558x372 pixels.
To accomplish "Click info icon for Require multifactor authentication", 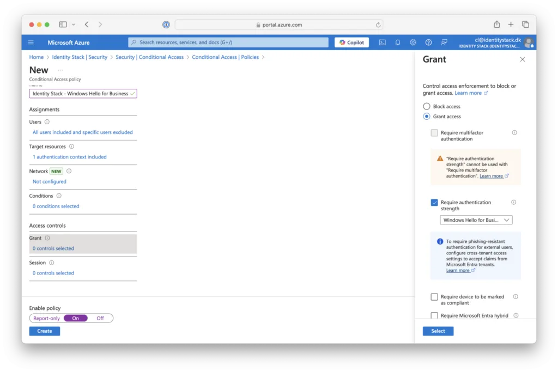I will click(x=514, y=133).
